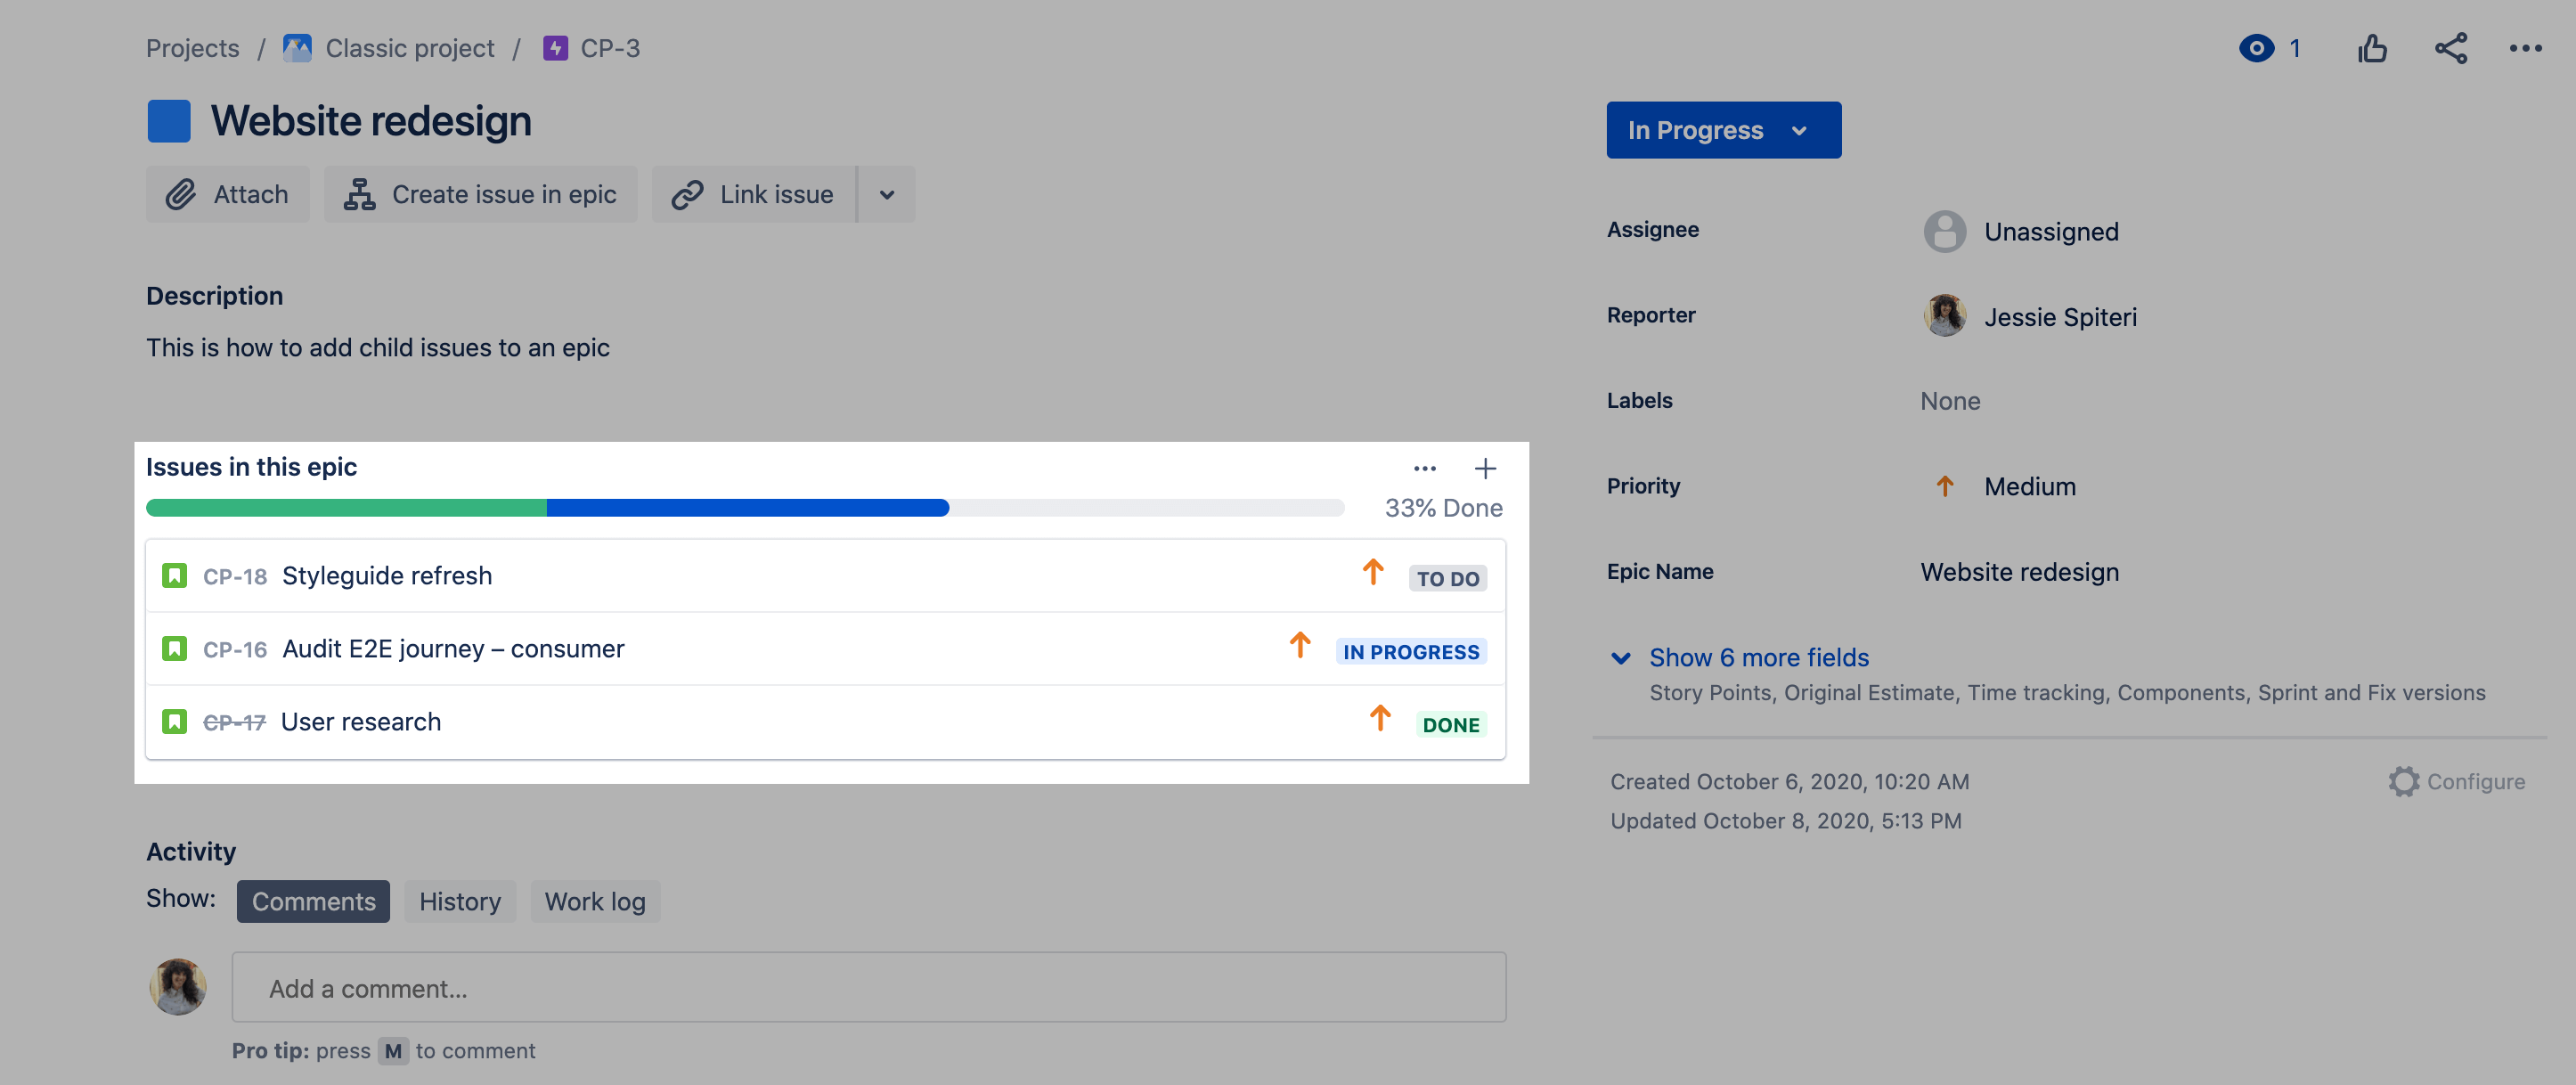Viewport: 2576px width, 1085px height.
Task: Click medium priority arrow icon for CP-16
Action: (x=1301, y=648)
